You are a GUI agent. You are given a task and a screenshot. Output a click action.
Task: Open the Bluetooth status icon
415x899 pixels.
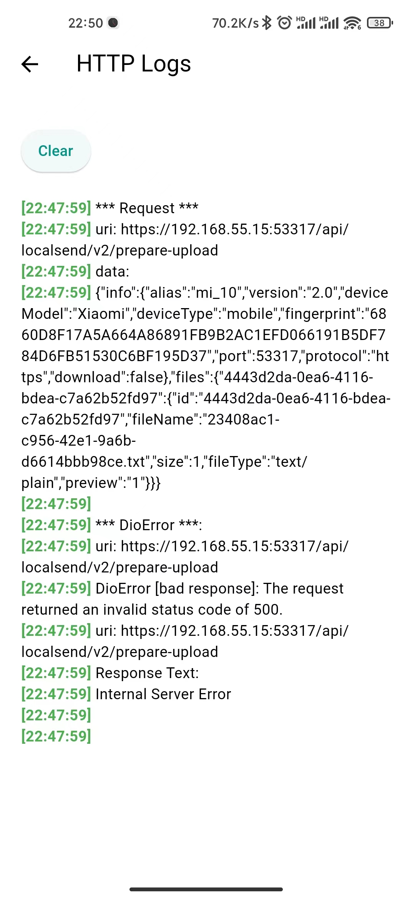point(267,23)
